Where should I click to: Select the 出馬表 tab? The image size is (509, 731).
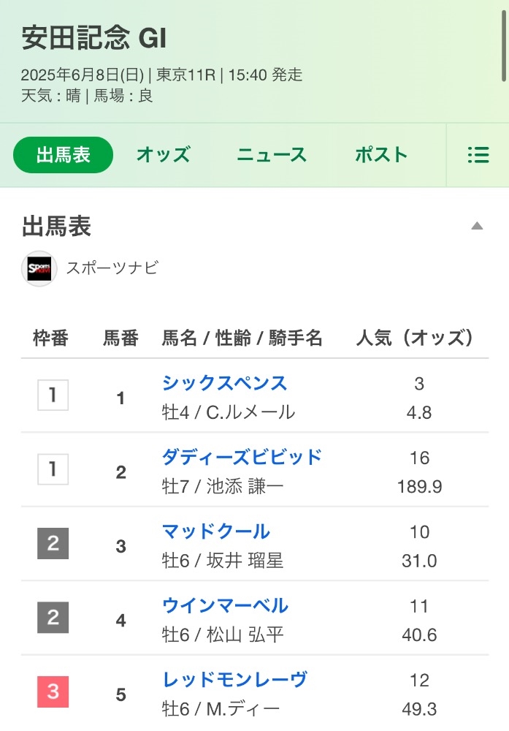[x=64, y=155]
